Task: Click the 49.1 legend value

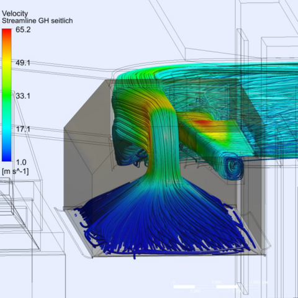Action: [23, 63]
